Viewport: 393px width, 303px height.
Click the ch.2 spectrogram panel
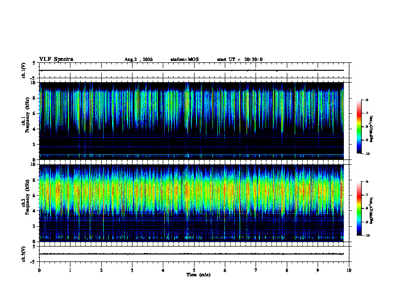click(x=192, y=203)
